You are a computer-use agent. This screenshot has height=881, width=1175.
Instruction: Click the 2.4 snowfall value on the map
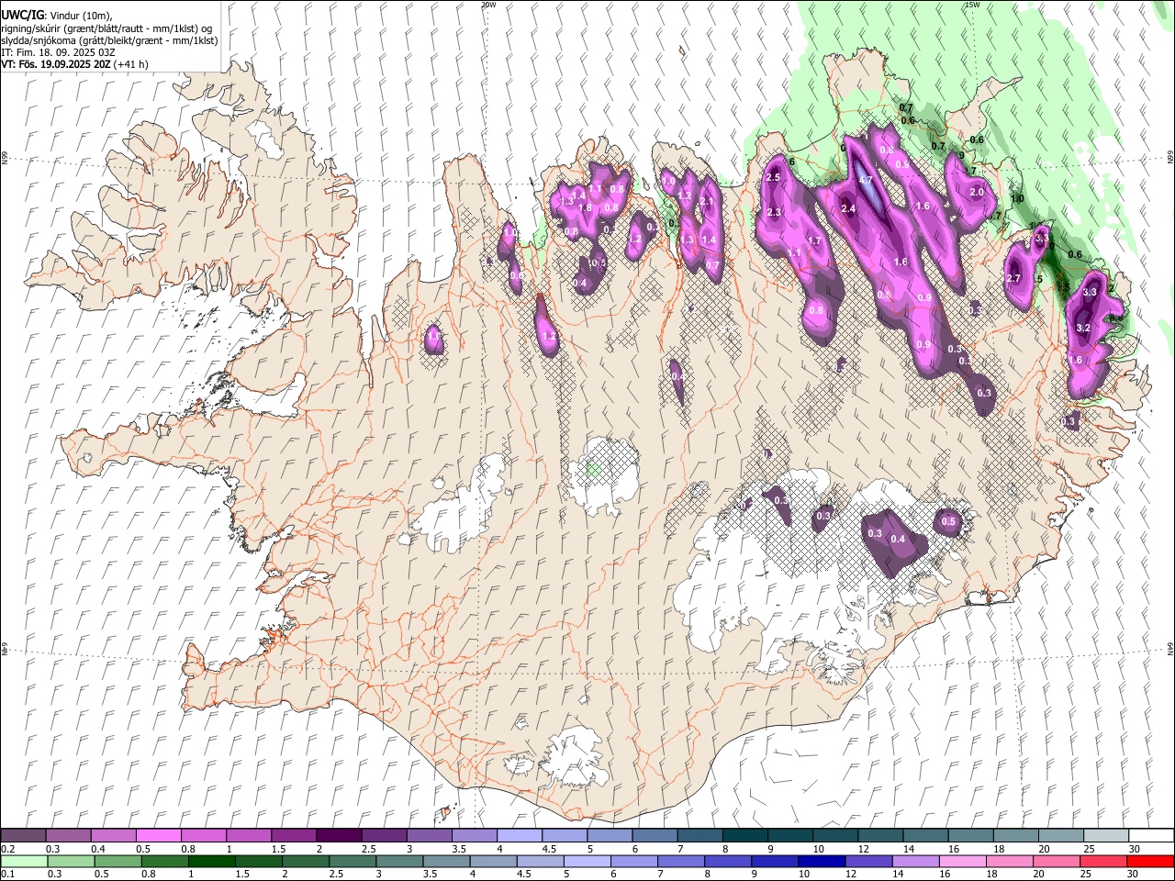pos(848,209)
